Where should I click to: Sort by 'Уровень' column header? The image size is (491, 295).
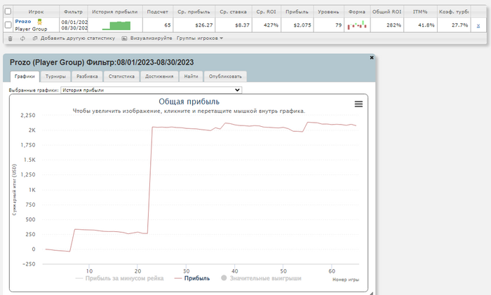(328, 12)
